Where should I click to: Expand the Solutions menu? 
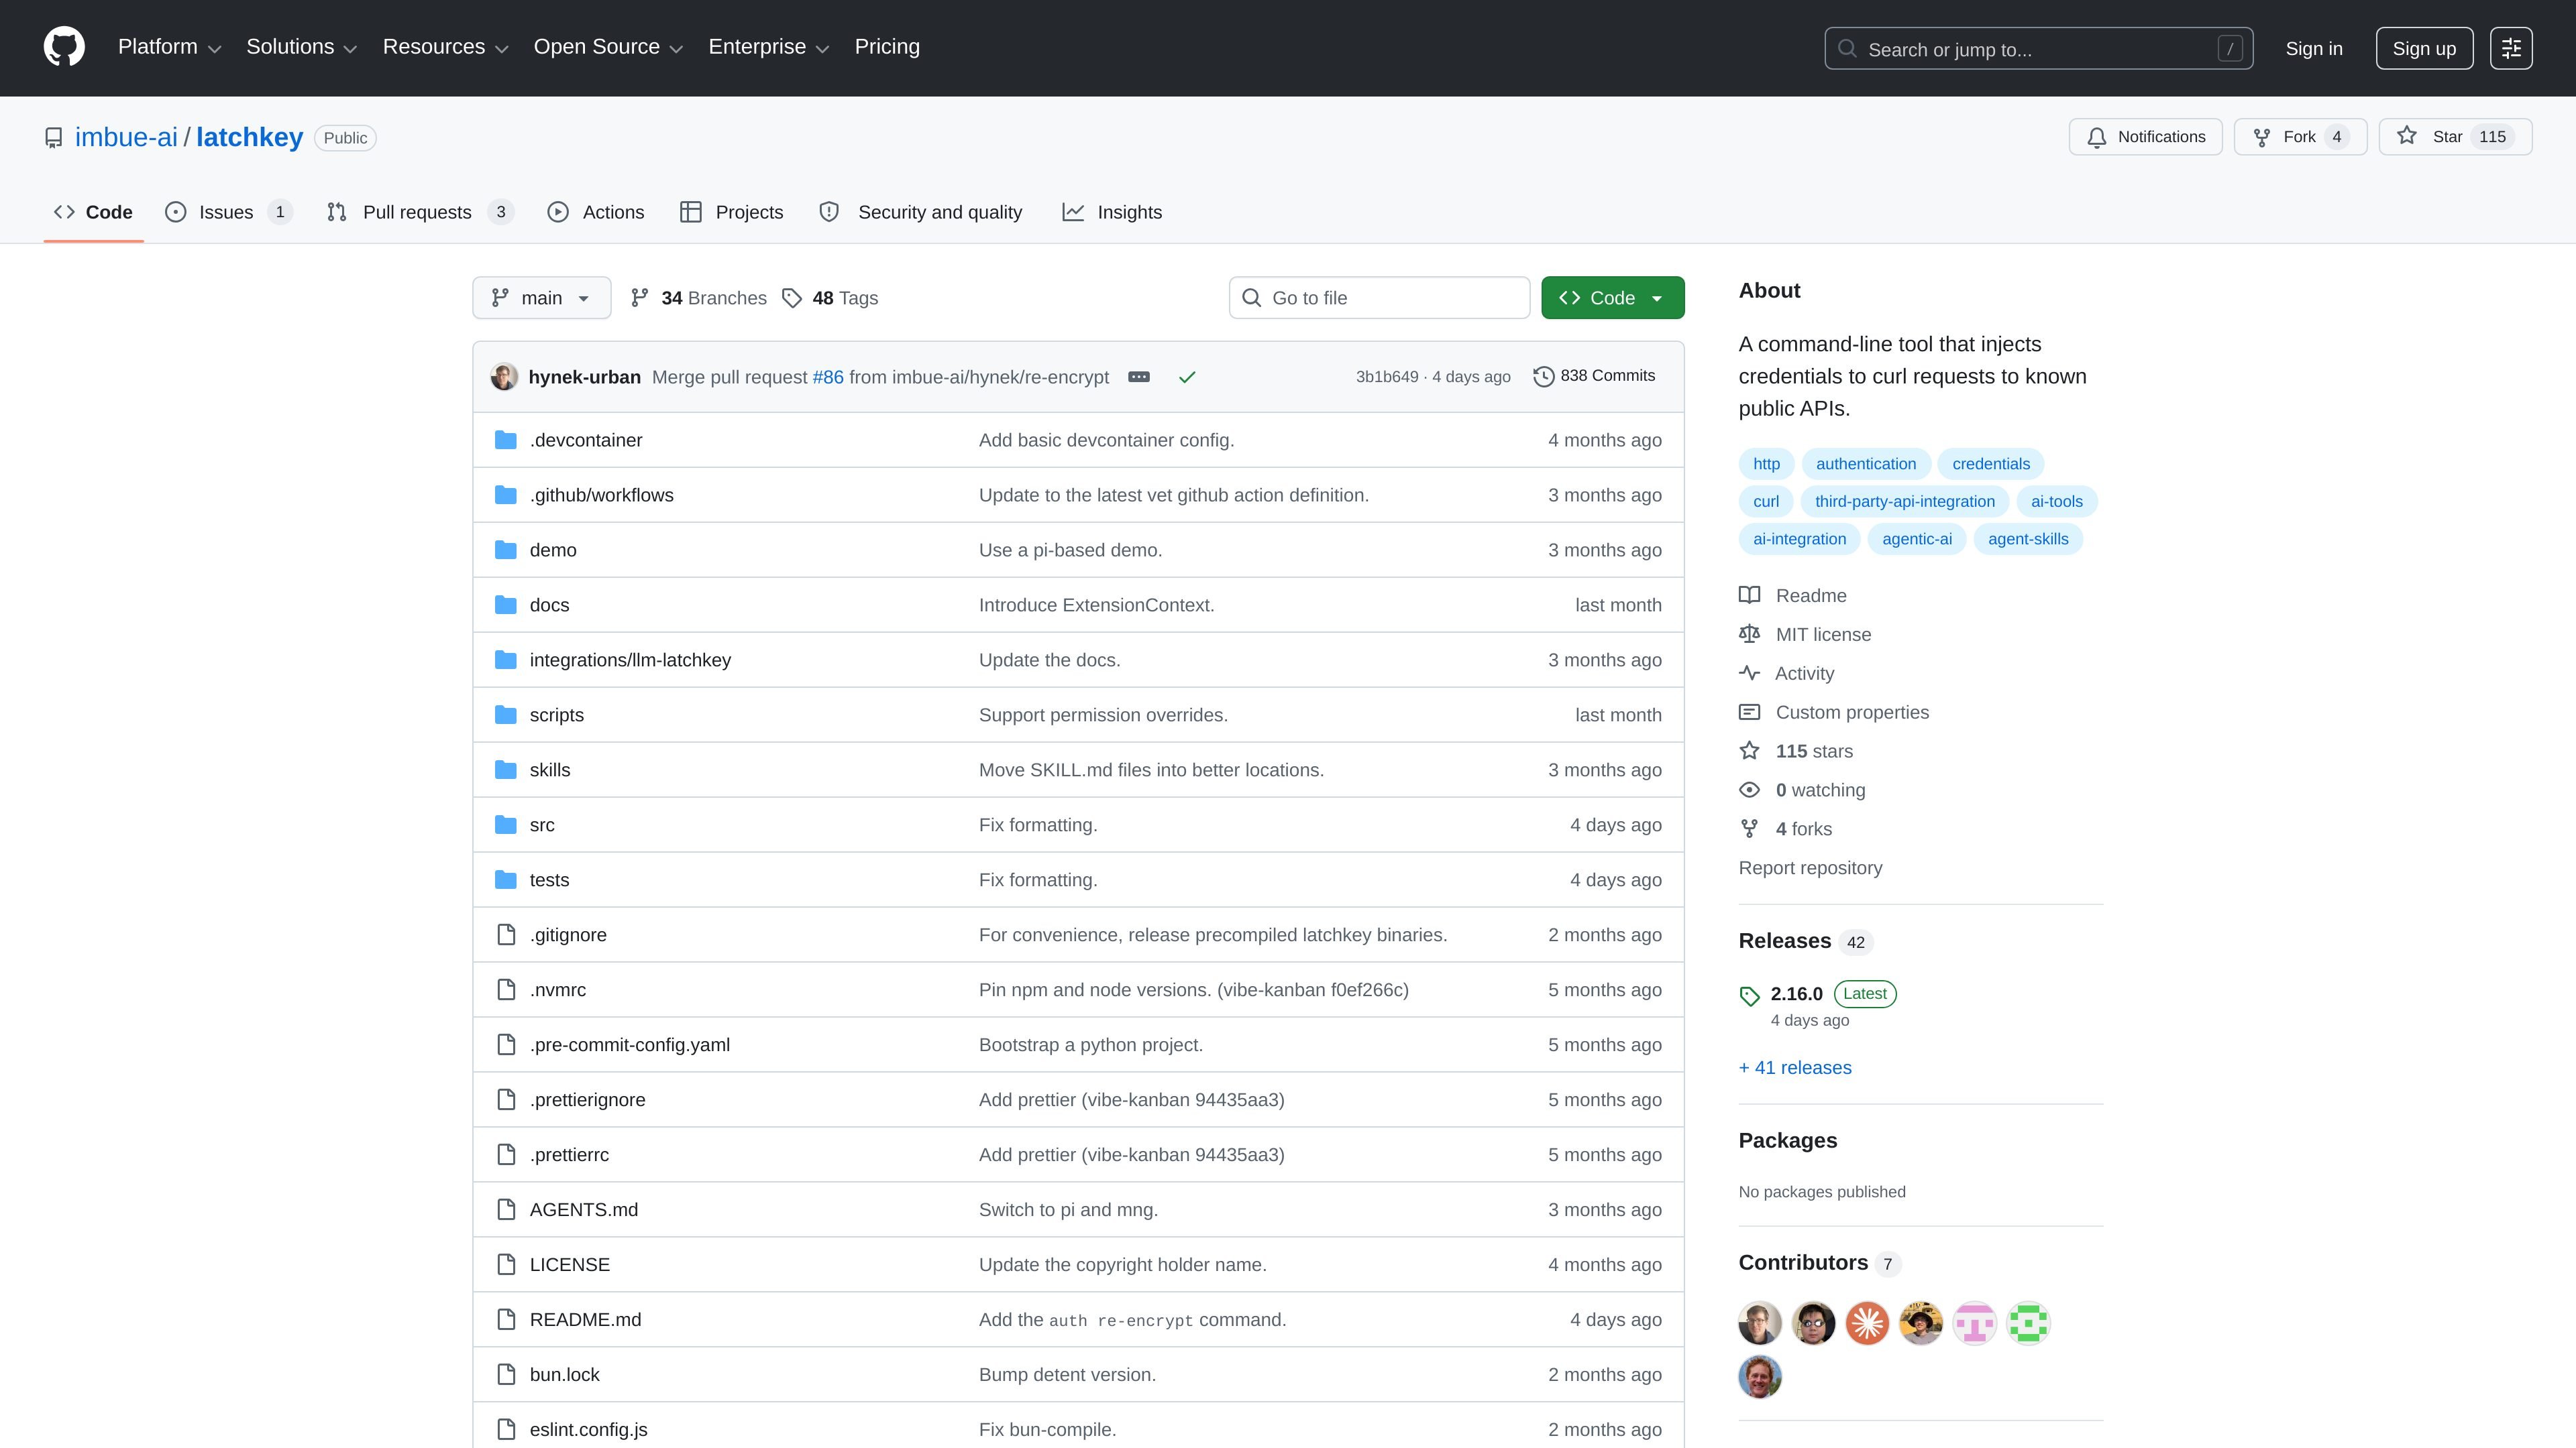pos(301,47)
